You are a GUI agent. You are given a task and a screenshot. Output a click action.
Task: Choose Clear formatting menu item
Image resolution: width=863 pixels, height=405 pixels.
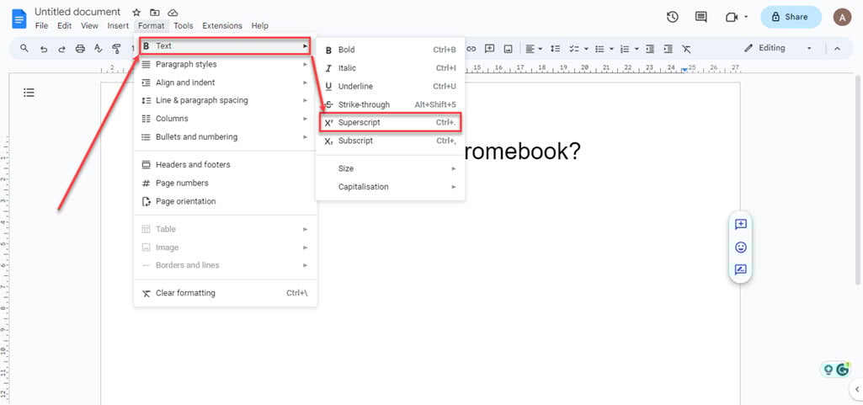225,293
